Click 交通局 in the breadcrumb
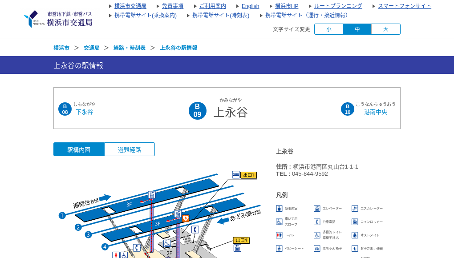This screenshot has height=258, width=454. [91, 48]
